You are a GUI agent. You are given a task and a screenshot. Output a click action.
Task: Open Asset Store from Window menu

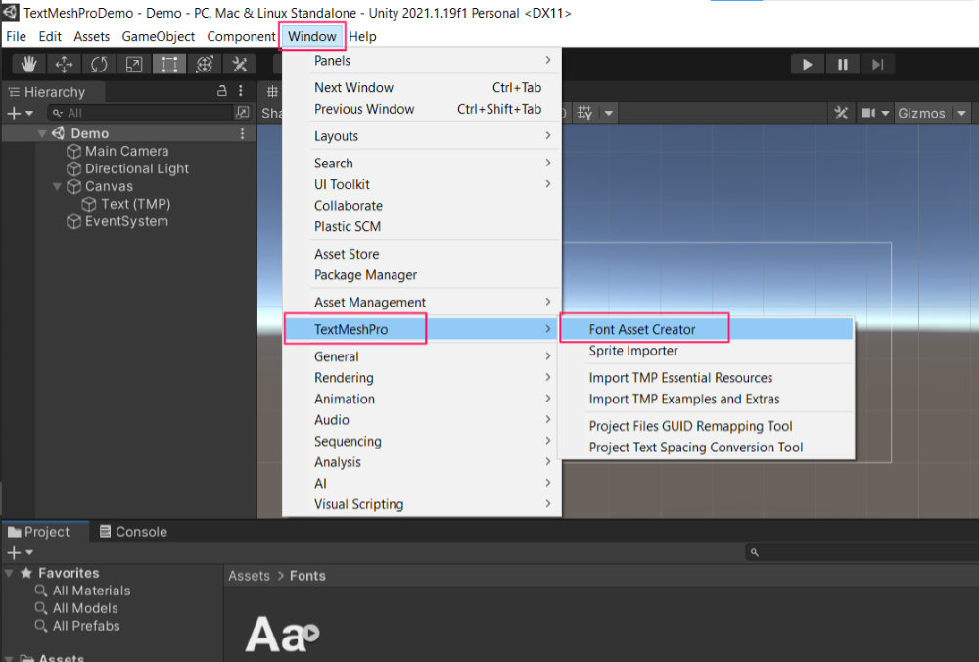pyautogui.click(x=422, y=255)
